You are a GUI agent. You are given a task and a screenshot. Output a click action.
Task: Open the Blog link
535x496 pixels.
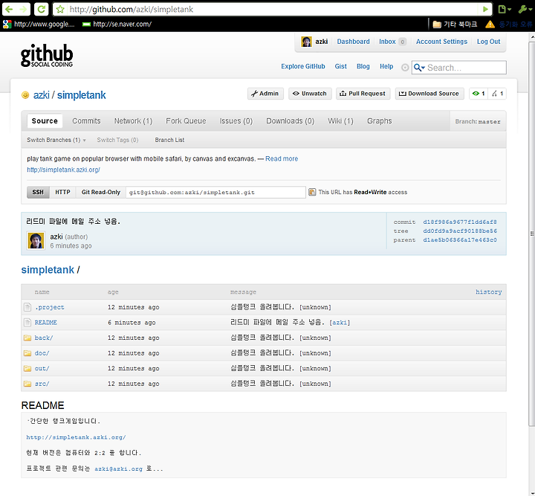click(363, 66)
